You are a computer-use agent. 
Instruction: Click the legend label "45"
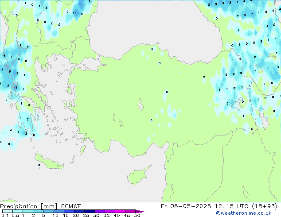pyautogui.click(x=127, y=215)
